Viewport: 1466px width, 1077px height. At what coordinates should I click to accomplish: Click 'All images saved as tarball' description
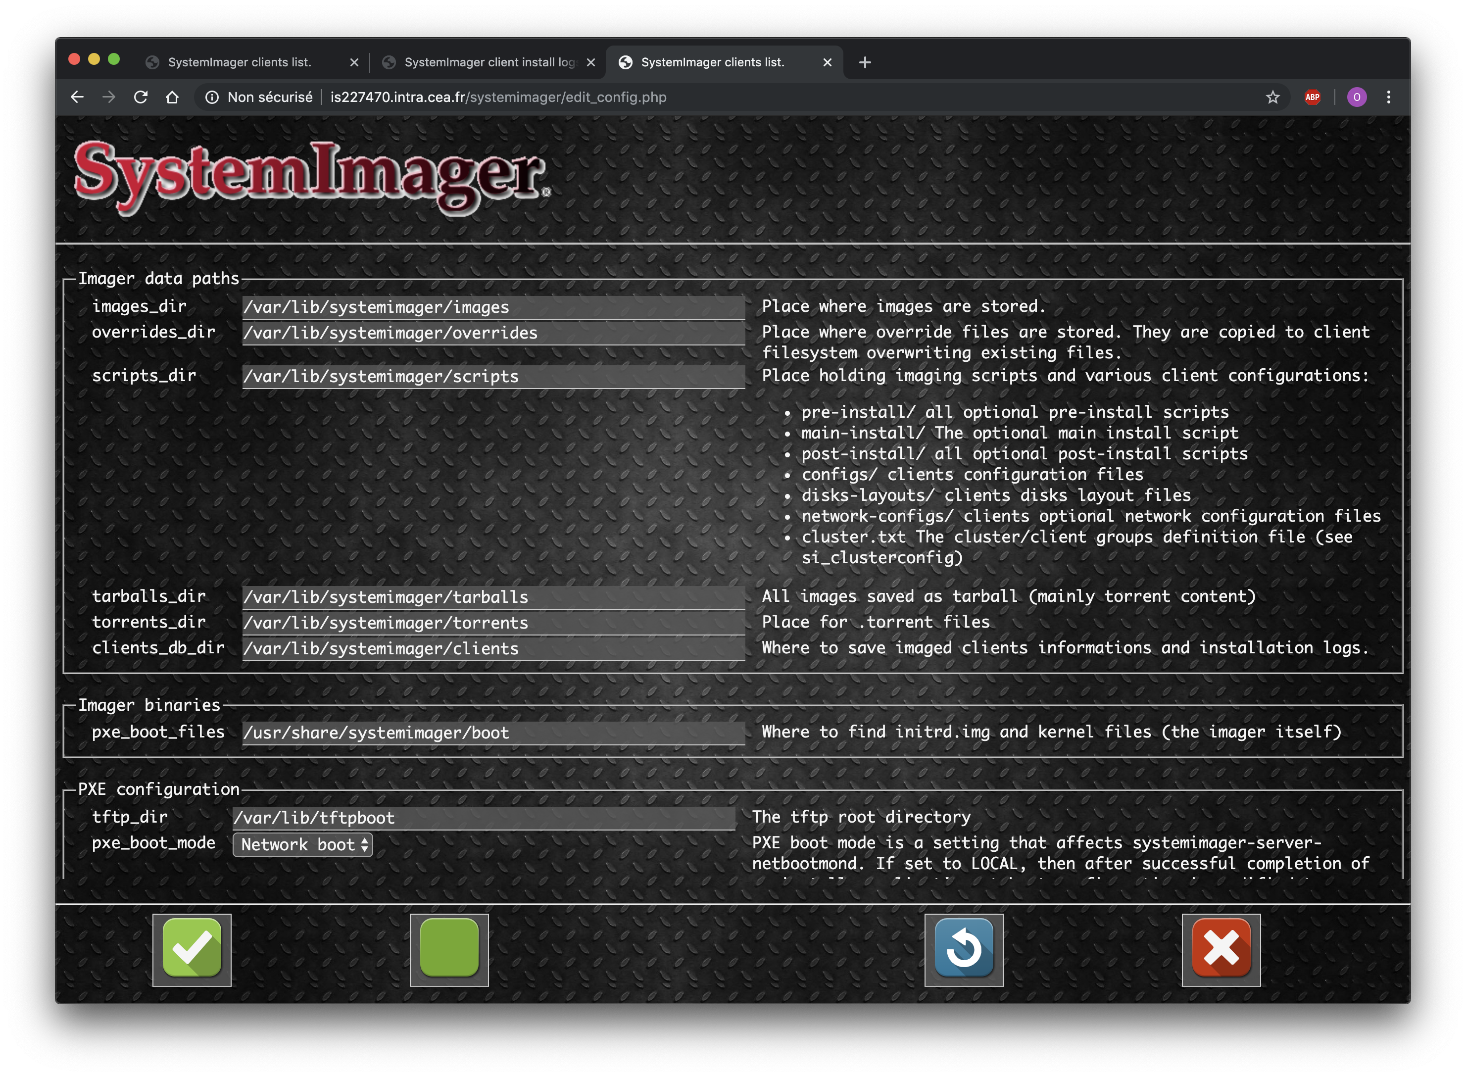click(1008, 596)
